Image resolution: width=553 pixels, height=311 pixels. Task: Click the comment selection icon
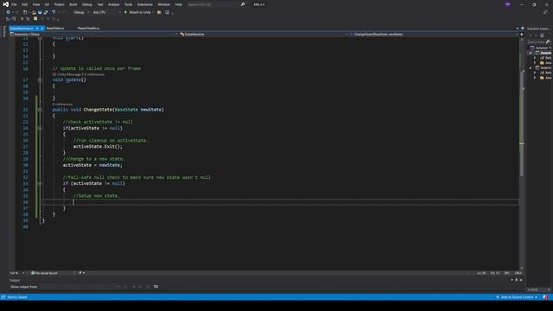click(x=22, y=19)
